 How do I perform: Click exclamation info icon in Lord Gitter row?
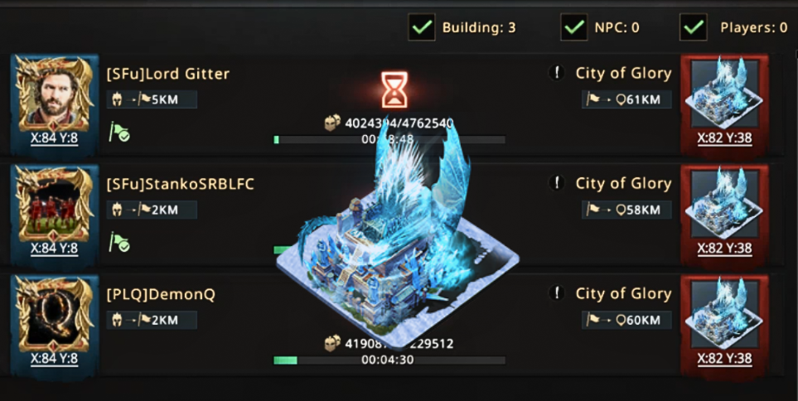557,73
